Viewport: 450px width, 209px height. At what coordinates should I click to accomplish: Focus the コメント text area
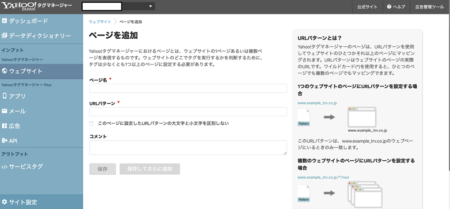point(188,148)
